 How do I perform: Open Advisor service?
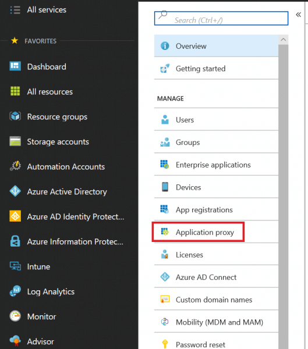pos(41,341)
